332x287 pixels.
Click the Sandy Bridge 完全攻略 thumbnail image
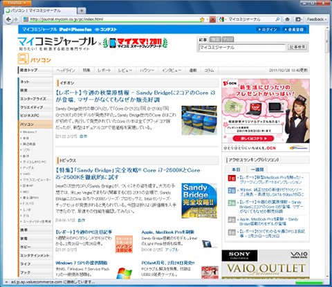199,201
